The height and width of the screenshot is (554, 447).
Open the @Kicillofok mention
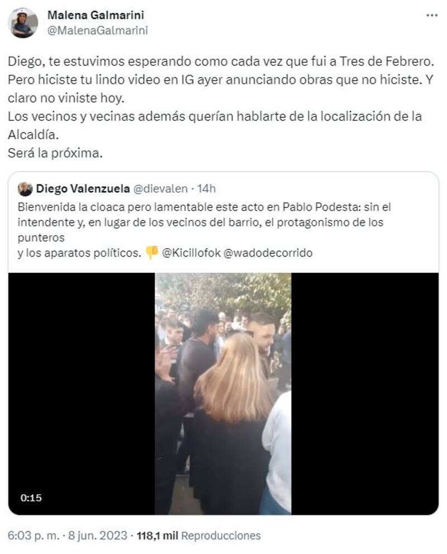tap(191, 253)
